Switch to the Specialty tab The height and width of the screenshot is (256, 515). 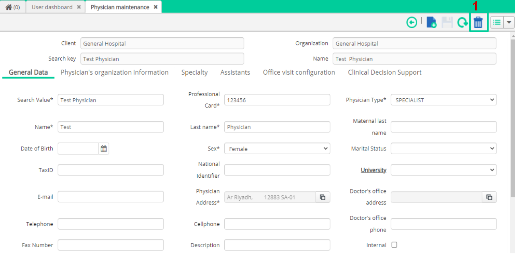tap(195, 72)
